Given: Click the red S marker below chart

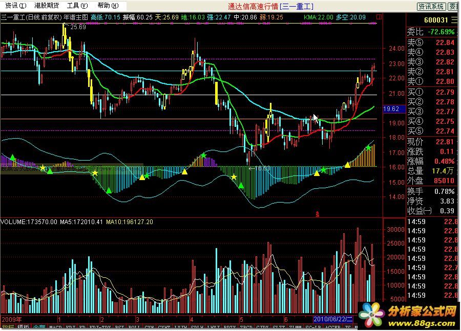Looking at the screenshot, I should [317, 214].
